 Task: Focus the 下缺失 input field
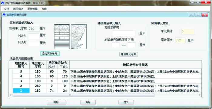pos(34,43)
